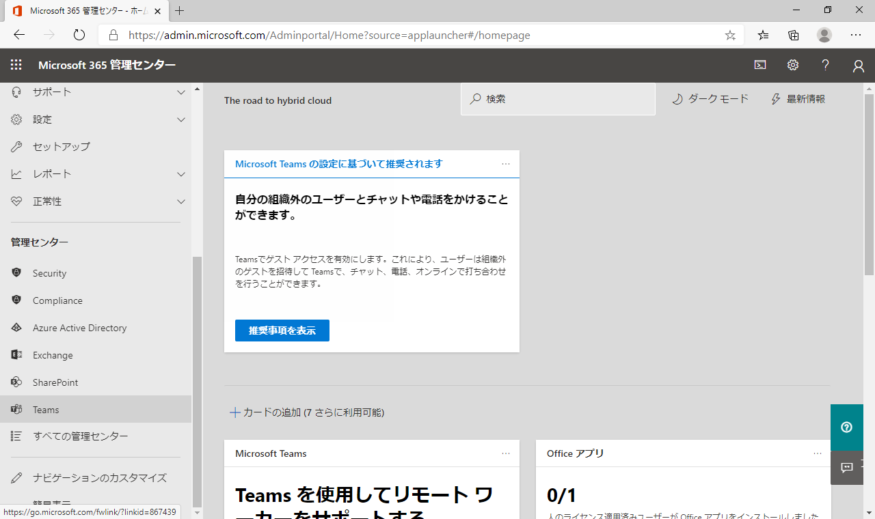Click the sidebar scrollbar up arrow

pyautogui.click(x=198, y=89)
